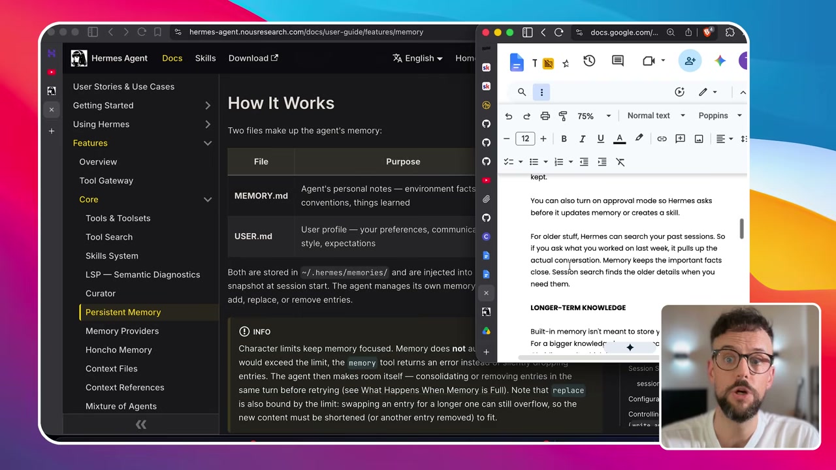Bookmark the Hermes Agent docs page

157,32
